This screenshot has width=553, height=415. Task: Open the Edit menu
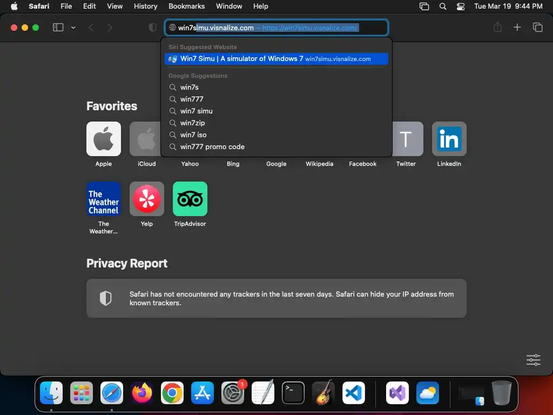tap(89, 6)
